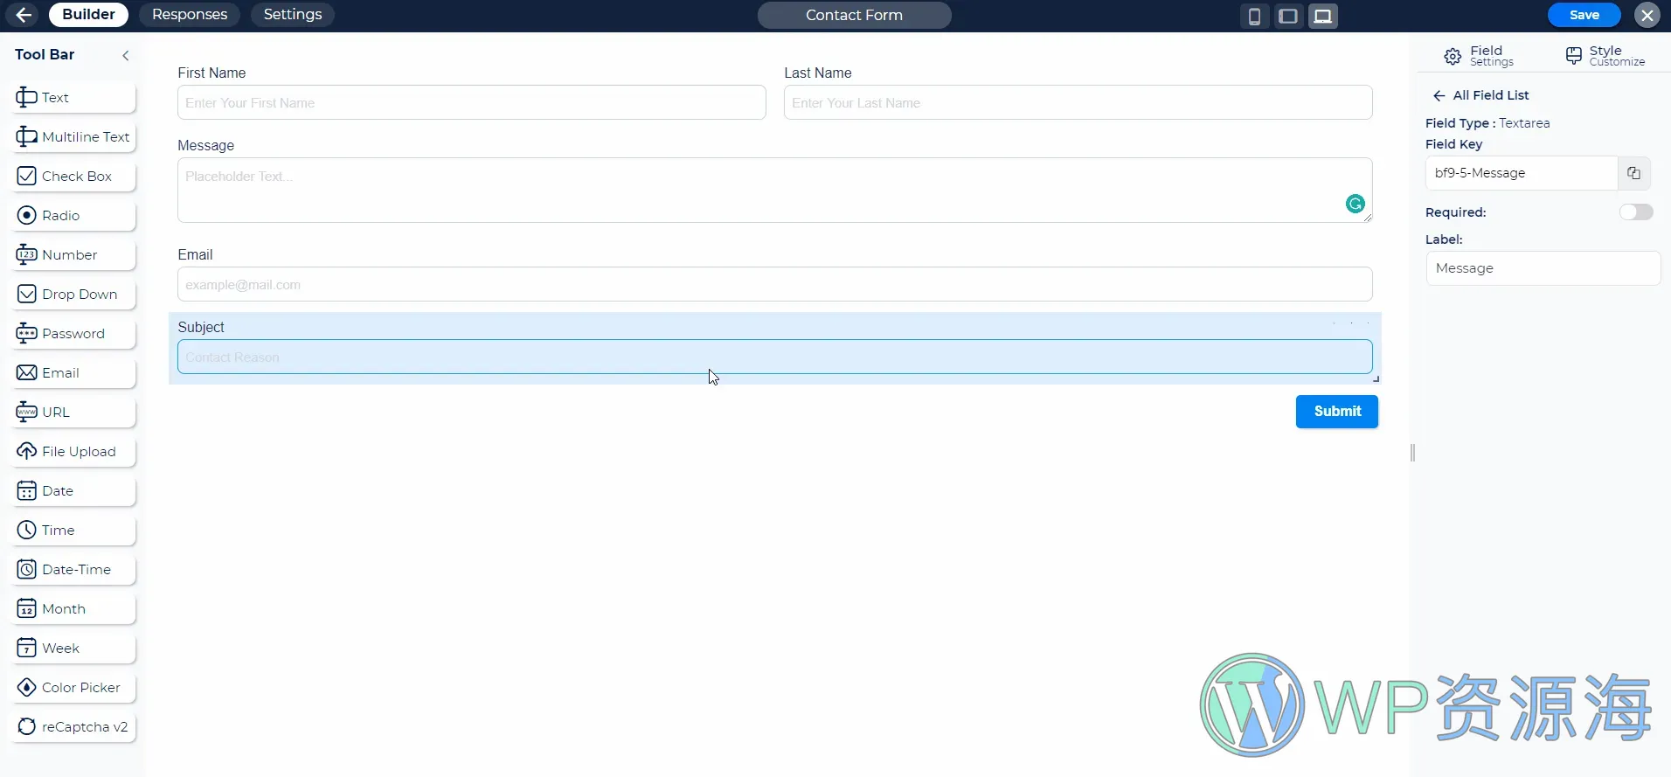The image size is (1671, 777).
Task: Select the desktop preview icon
Action: (1323, 16)
